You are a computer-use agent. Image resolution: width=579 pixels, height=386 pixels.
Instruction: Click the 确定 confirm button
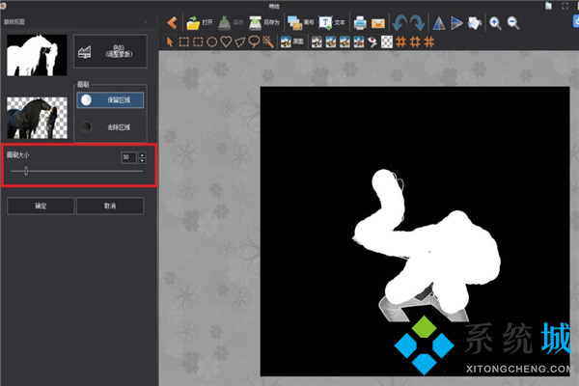(40, 206)
